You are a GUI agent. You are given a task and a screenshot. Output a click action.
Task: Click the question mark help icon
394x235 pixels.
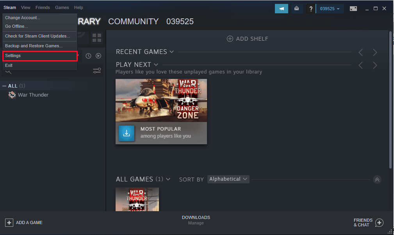pyautogui.click(x=311, y=9)
